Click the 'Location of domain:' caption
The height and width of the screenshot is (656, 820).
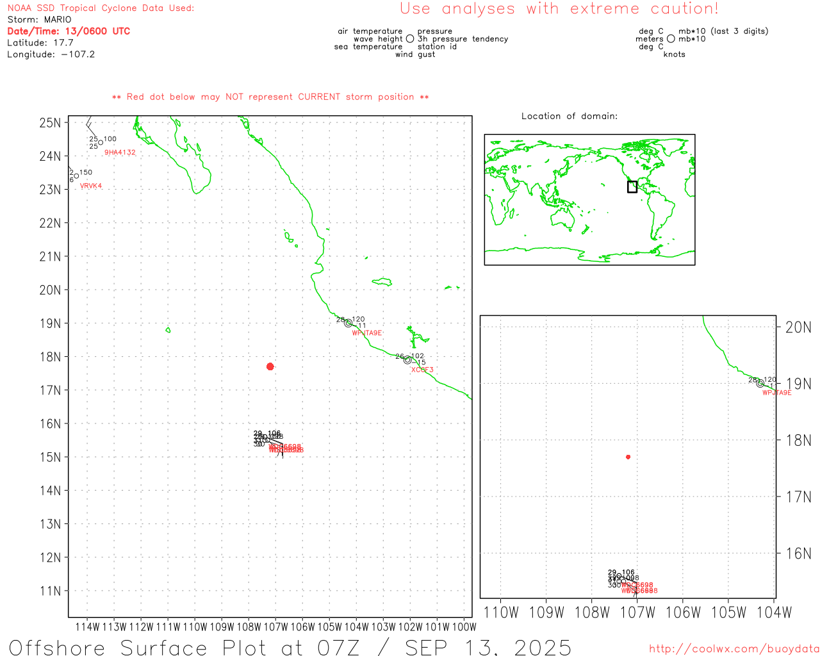[x=570, y=117]
